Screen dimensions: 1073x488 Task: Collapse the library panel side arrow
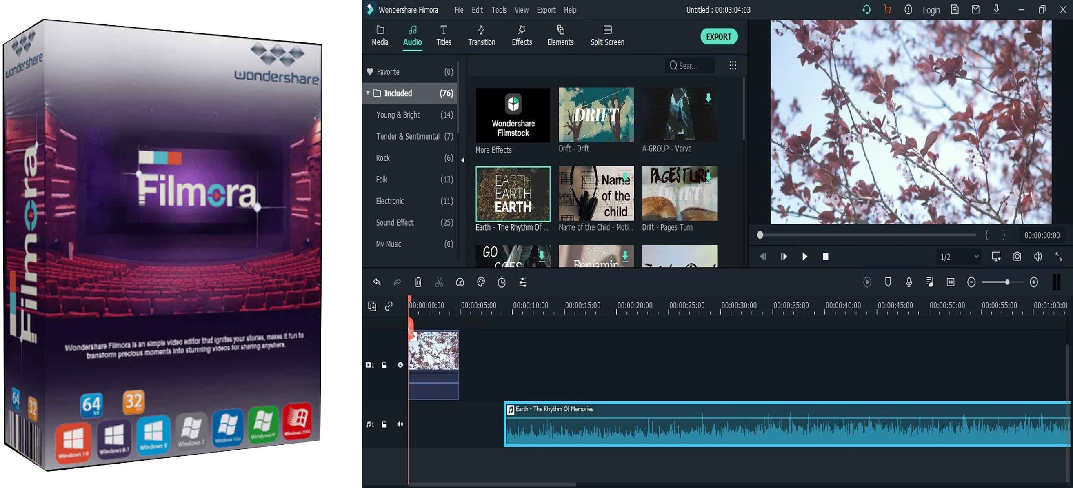(x=463, y=160)
